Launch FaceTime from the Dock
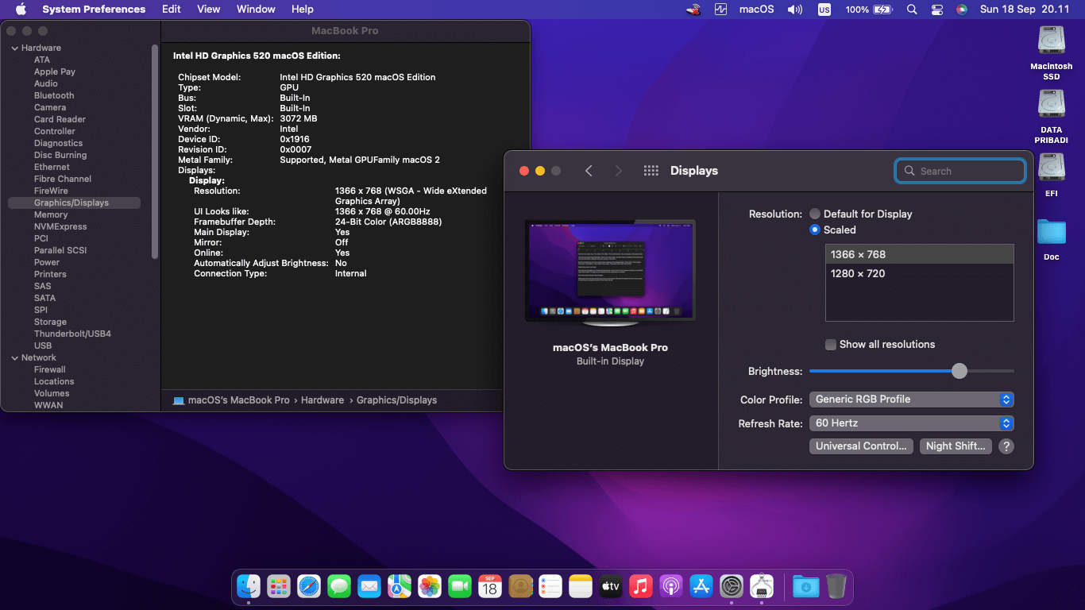Viewport: 1085px width, 610px height. point(460,587)
